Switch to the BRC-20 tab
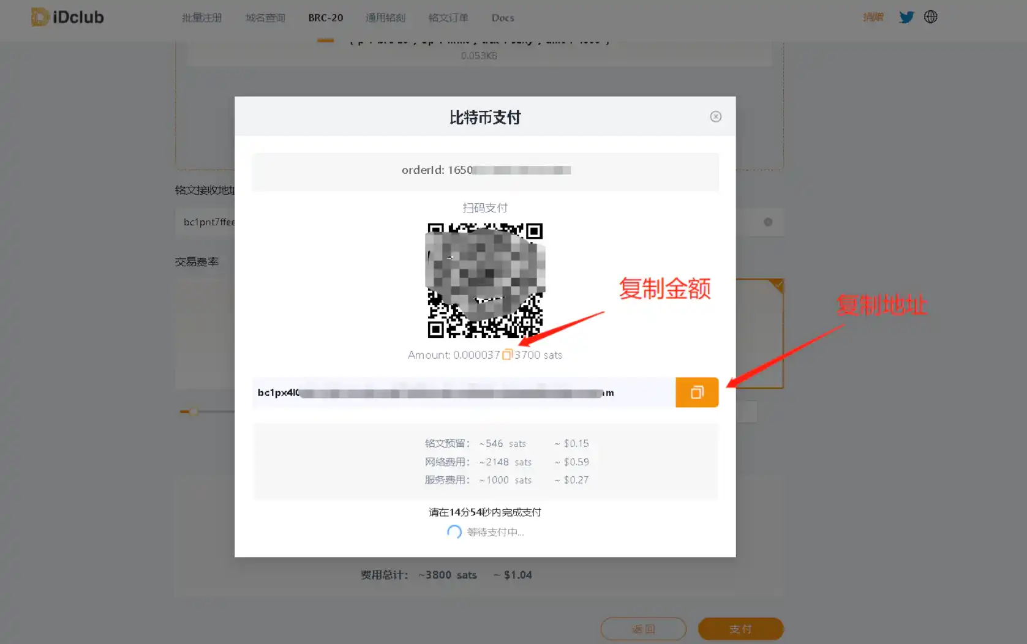Image resolution: width=1027 pixels, height=644 pixels. (x=325, y=18)
